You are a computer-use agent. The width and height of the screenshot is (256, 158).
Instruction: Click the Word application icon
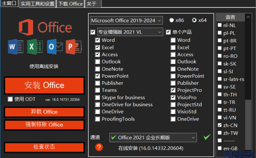[x=16, y=47]
